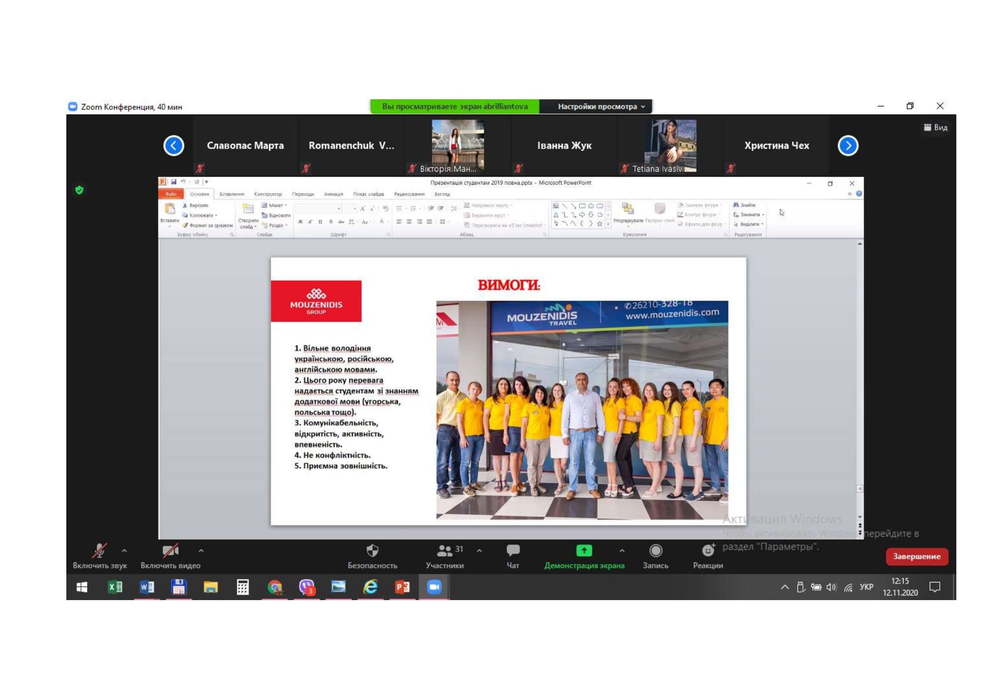This screenshot has width=988, height=699.
Task: Switch to the Переходи ribbon tab
Action: click(303, 194)
